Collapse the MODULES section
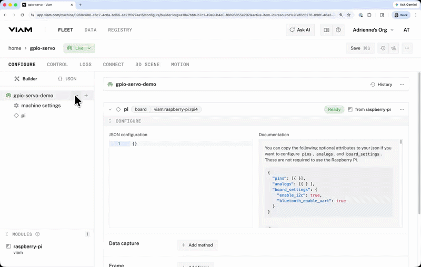The height and width of the screenshot is (267, 421). click(7, 234)
